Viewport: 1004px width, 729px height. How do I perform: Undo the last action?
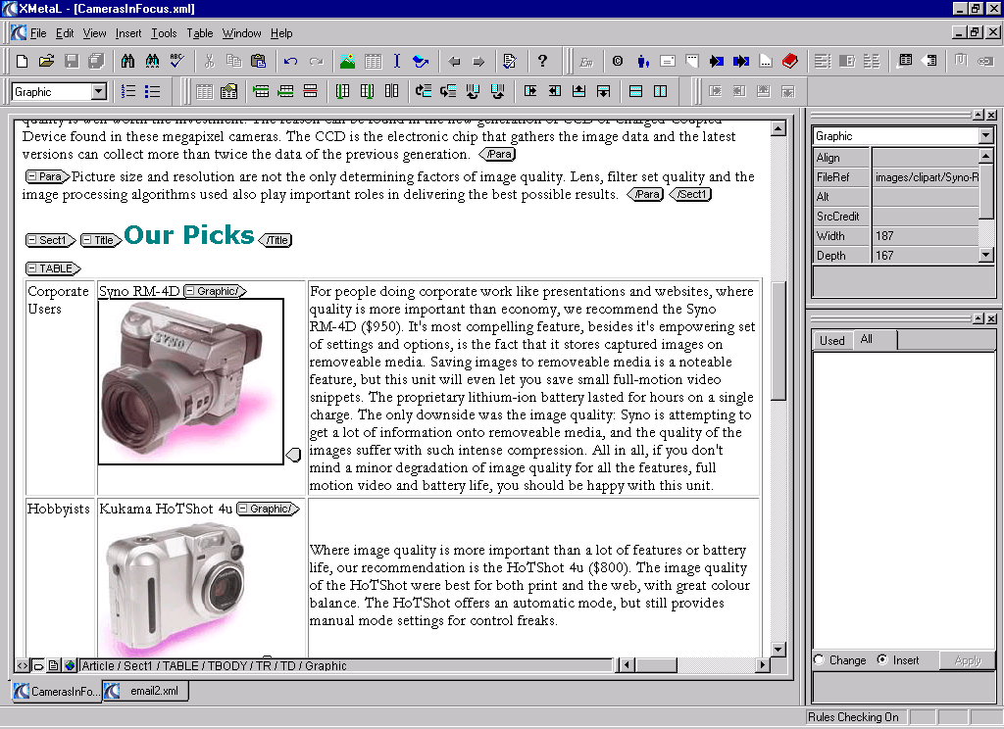290,62
